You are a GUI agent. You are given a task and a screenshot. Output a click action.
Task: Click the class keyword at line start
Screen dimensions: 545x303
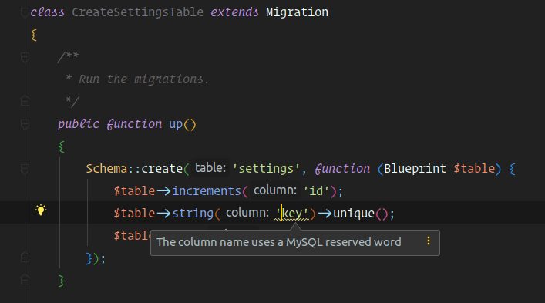[x=47, y=12]
